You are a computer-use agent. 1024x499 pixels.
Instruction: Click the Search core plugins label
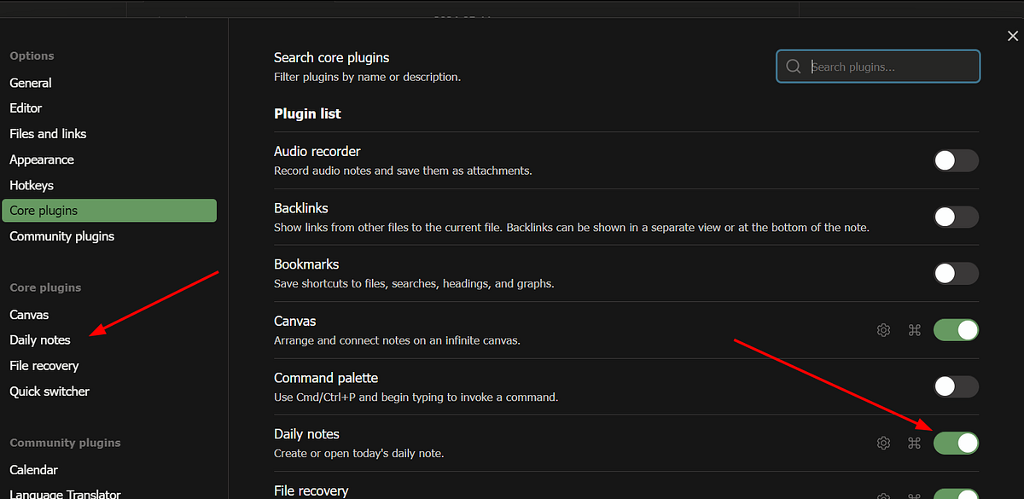coord(331,58)
